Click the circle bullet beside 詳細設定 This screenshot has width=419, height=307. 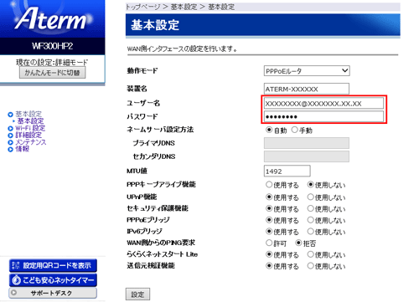(10, 136)
